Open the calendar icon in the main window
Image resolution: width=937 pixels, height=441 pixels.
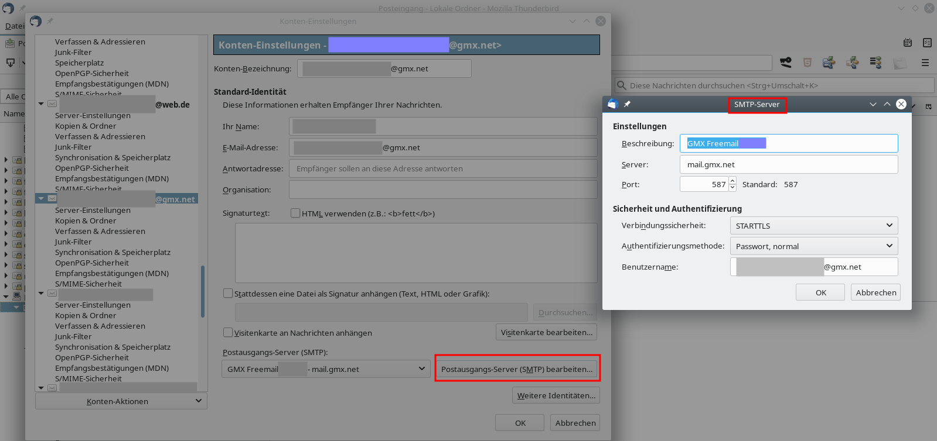pyautogui.click(x=908, y=43)
